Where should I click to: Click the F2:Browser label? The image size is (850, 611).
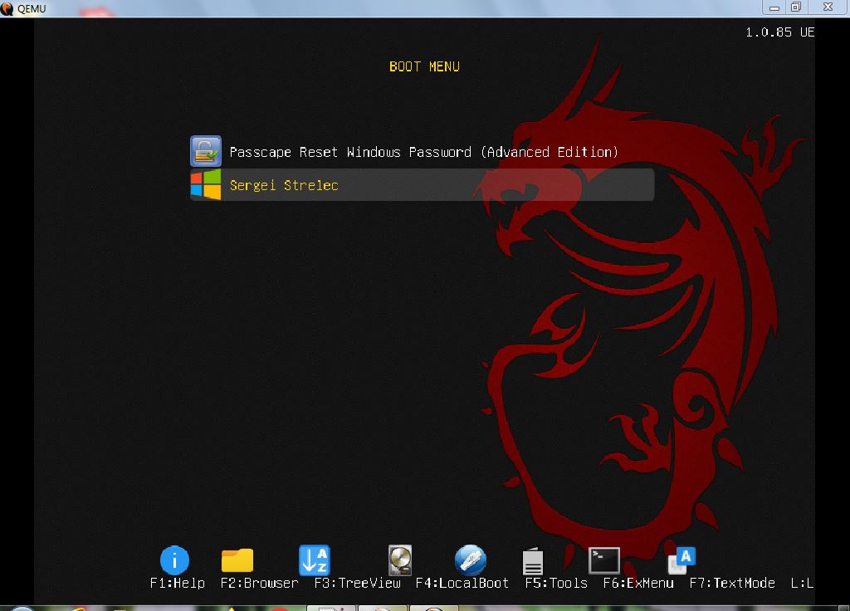(259, 584)
